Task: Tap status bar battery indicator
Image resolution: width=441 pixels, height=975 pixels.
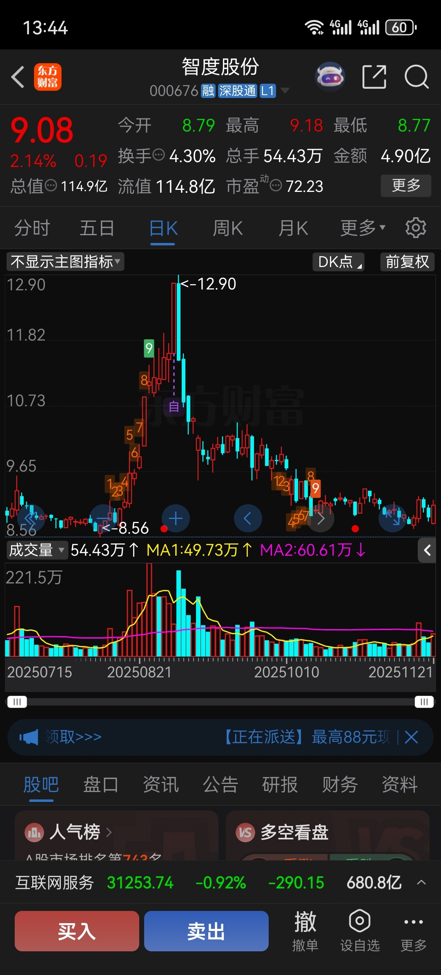Action: click(x=401, y=27)
